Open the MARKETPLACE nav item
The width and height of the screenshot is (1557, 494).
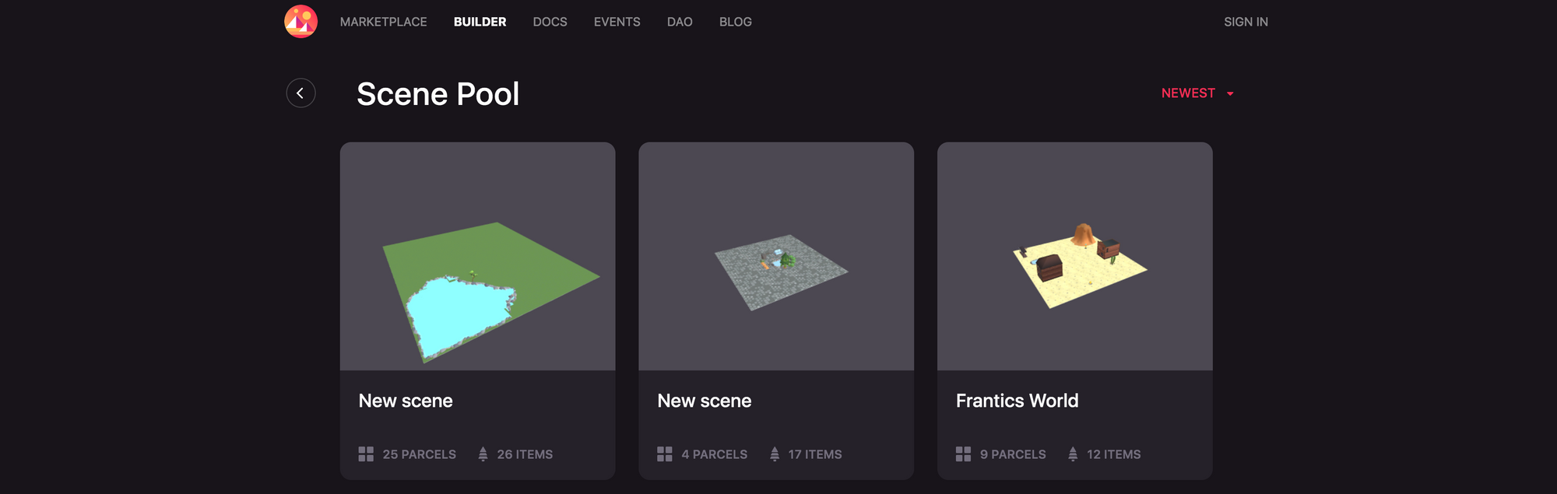pos(383,22)
